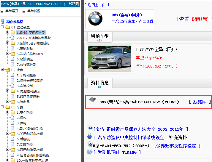The width and height of the screenshot is (212, 162).
Task: Select 5.转向角传感器 in the tree
Action: [x=28, y=97]
